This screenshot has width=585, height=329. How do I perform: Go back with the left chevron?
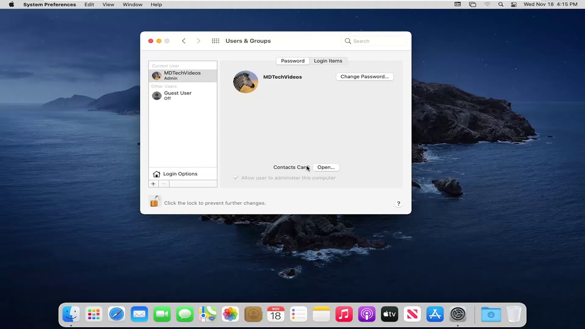tap(184, 41)
